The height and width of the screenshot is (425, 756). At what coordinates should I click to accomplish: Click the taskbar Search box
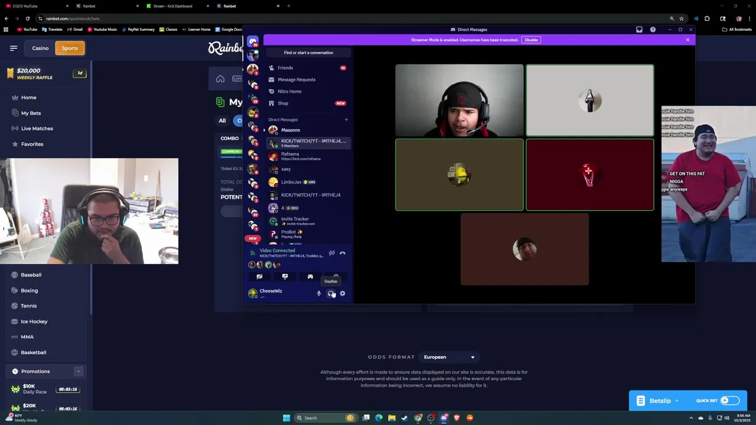tap(326, 418)
